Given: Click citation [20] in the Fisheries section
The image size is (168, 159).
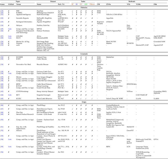Looking at the screenshot, I should pyautogui.click(x=2, y=13).
